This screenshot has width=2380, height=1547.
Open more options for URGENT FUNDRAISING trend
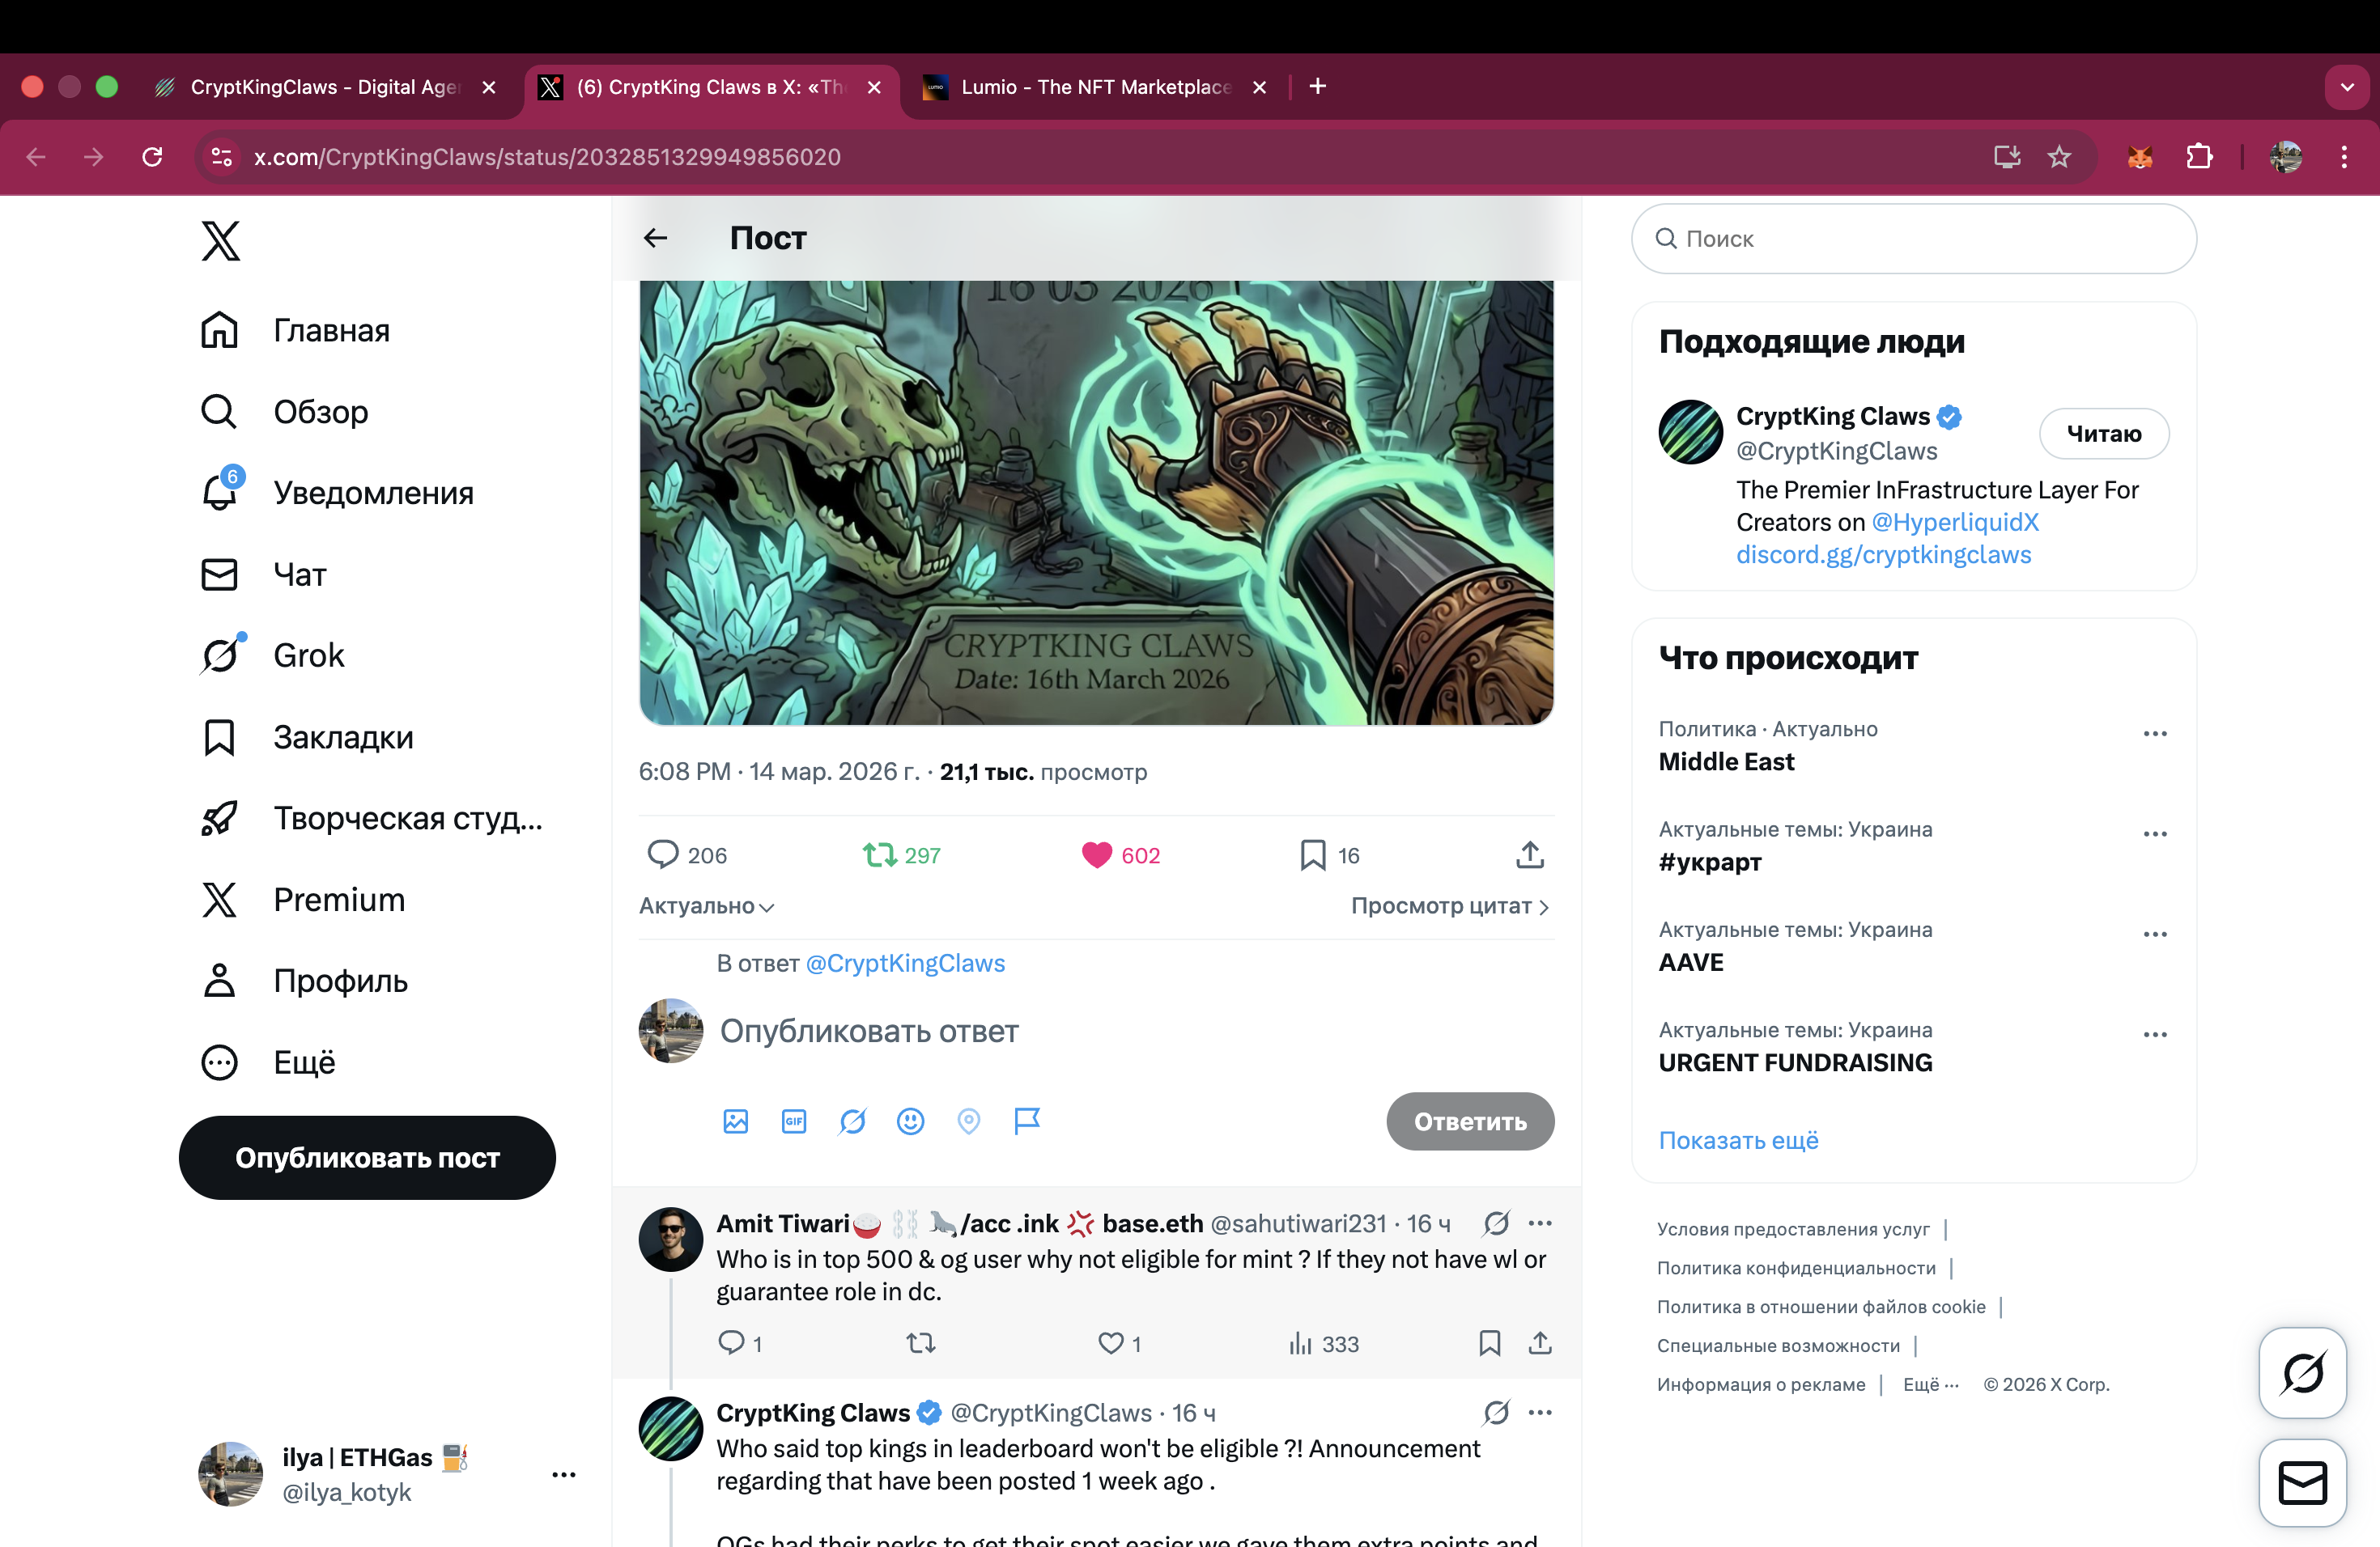tap(2155, 1034)
